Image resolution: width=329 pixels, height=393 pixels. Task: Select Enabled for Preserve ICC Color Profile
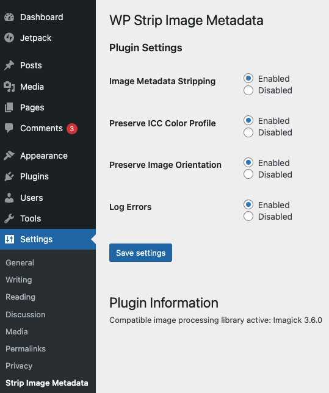click(248, 121)
